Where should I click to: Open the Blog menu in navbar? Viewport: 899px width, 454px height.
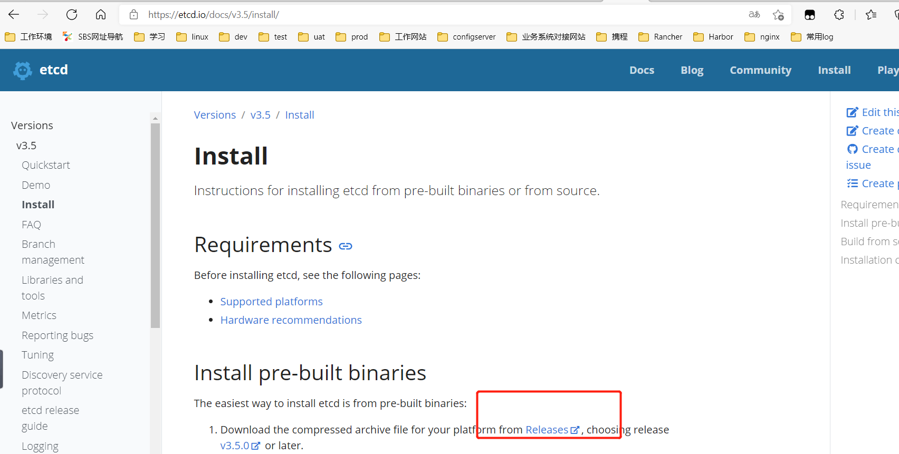(692, 70)
